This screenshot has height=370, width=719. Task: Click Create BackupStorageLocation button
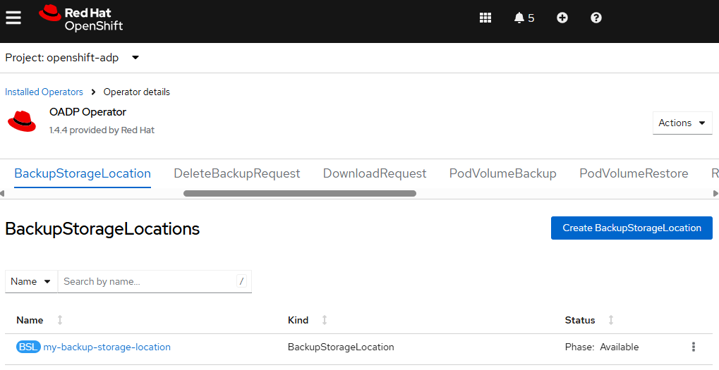[632, 228]
